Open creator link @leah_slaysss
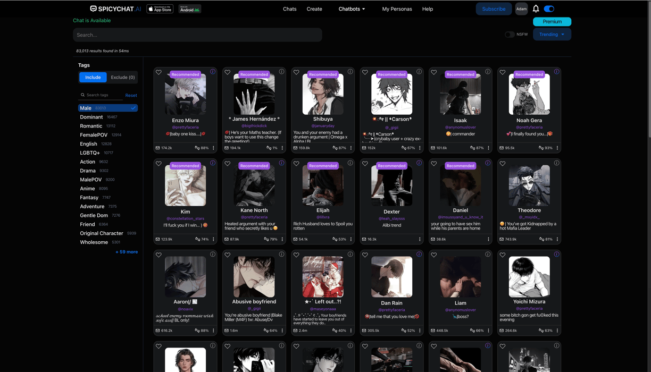651x372 pixels. tap(391, 218)
